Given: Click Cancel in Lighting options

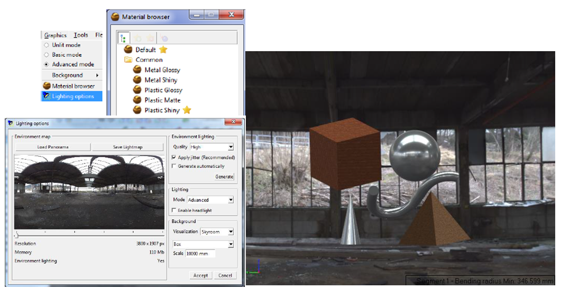Looking at the screenshot, I should coord(225,275).
